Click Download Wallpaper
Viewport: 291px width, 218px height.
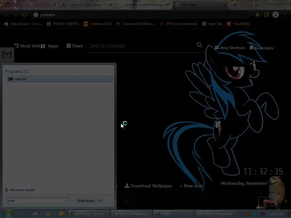point(148,186)
